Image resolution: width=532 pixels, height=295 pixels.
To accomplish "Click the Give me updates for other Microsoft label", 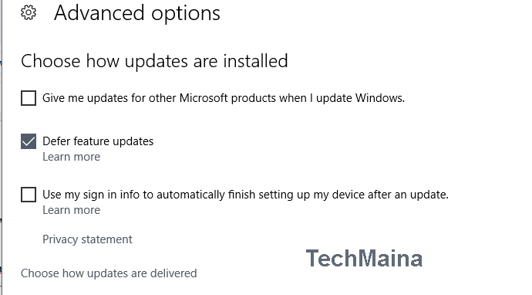I will coord(224,98).
